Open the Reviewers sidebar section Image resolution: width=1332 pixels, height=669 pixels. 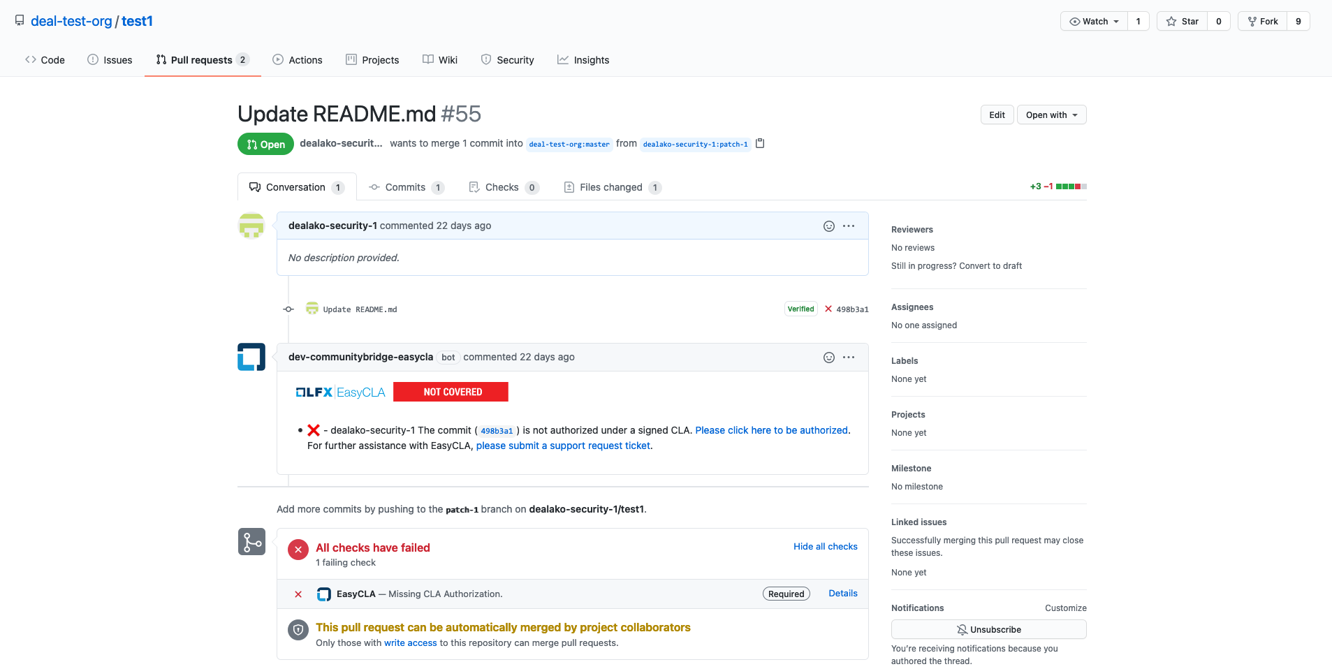[x=912, y=229]
